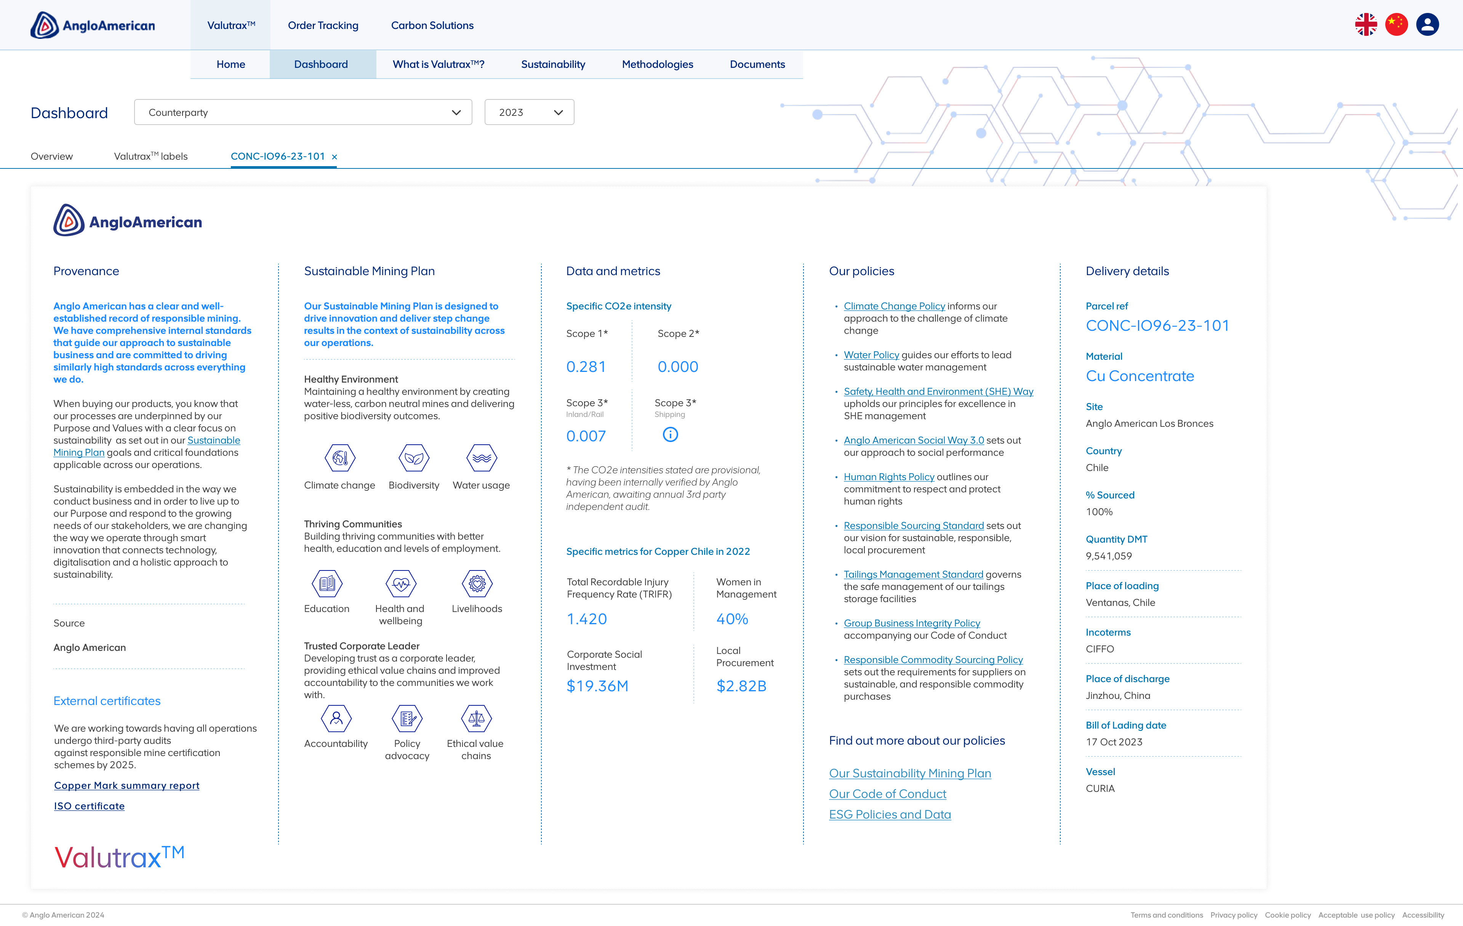This screenshot has height=926, width=1463.
Task: Click the parcel ref CONC-IO96-23-101 value
Action: (x=1157, y=326)
